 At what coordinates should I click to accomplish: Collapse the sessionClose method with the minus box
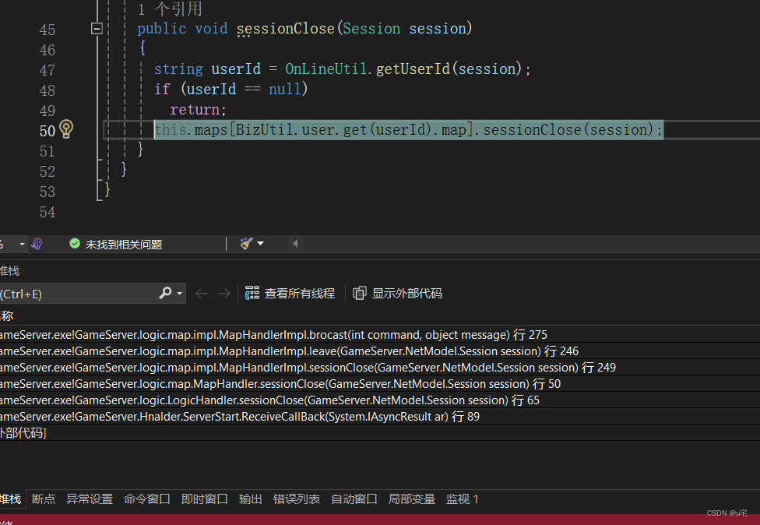pyautogui.click(x=97, y=29)
